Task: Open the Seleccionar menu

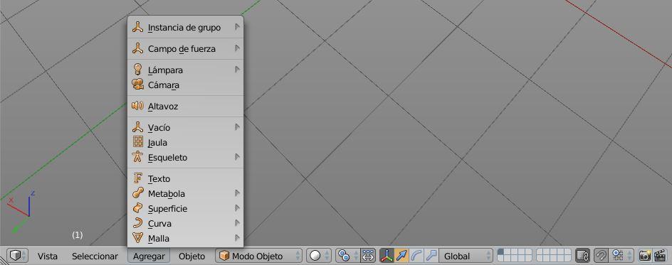Action: (x=95, y=256)
